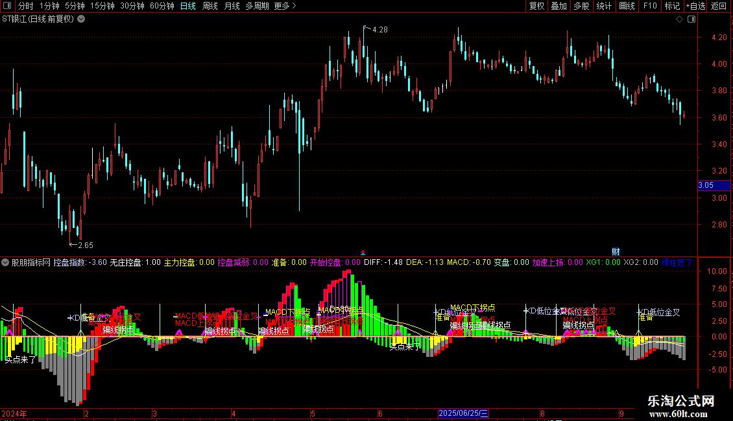This screenshot has height=421, width=733.
Task: Click the 4.28 high price label
Action: pyautogui.click(x=379, y=30)
